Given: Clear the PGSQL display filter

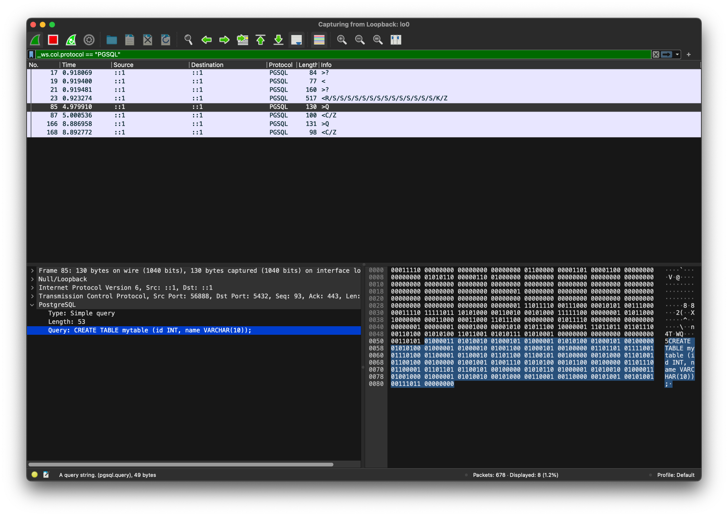Looking at the screenshot, I should [x=656, y=54].
